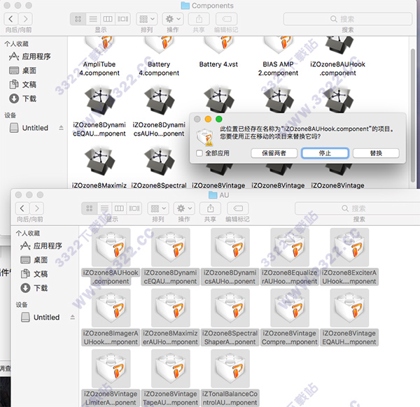
Task: Select iZOzone8DynamicsAUHo component in AU window
Action: pyautogui.click(x=230, y=257)
